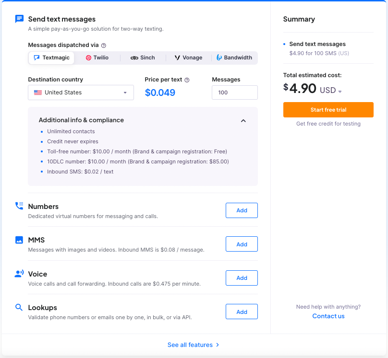
Task: Open the USD currency dropdown arrow
Action: click(x=340, y=92)
